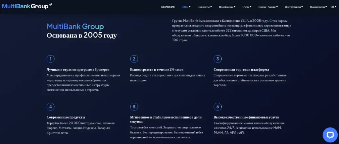
Task: Click the heading Высококачественные финансовые услуги
Action: point(246,117)
